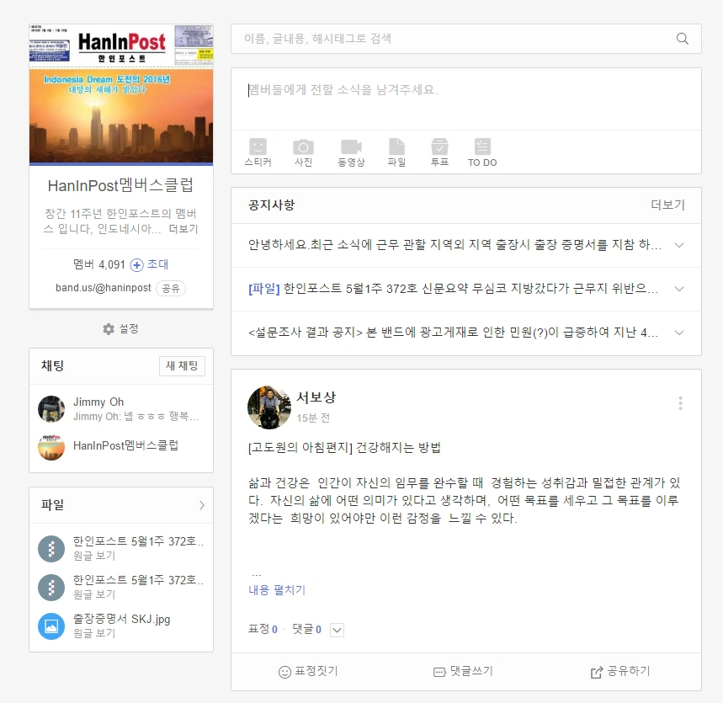
Task: Click 댓글 0 comment count
Action: click(x=306, y=629)
